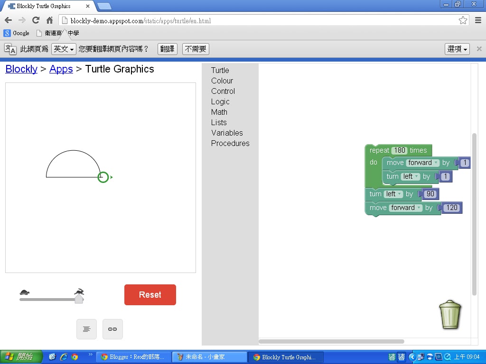Image resolution: width=486 pixels, height=364 pixels.
Task: Expand quick launch overflow chevron
Action: (91, 355)
